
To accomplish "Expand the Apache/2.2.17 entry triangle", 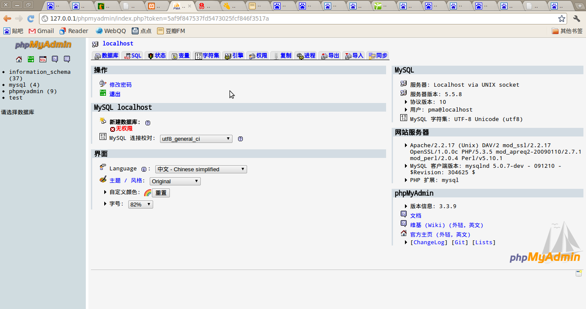I will pos(406,145).
